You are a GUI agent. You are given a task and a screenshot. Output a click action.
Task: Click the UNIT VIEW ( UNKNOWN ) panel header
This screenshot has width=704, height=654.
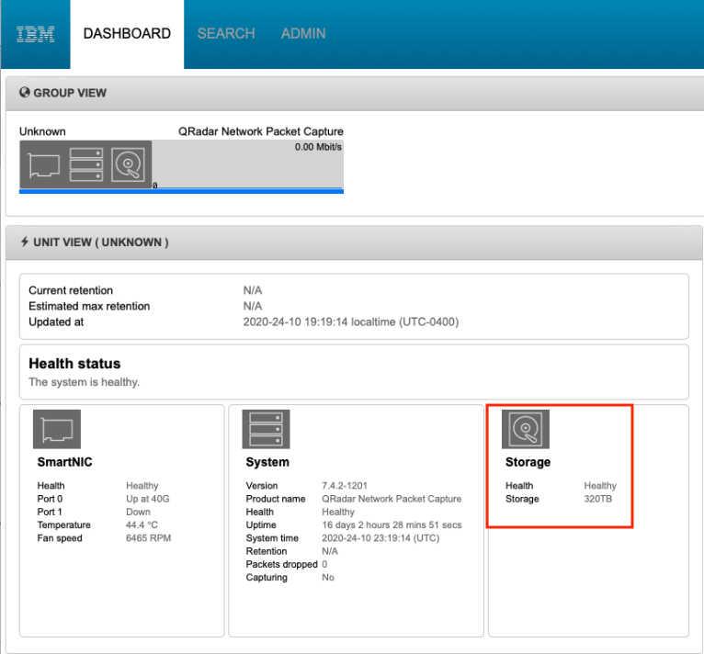coord(355,242)
